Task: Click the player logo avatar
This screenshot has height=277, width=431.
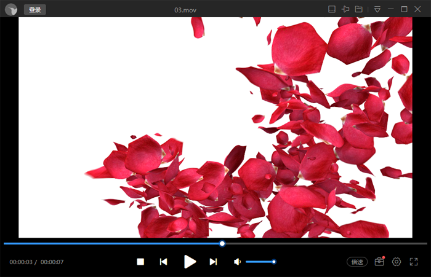Action: 11,9
